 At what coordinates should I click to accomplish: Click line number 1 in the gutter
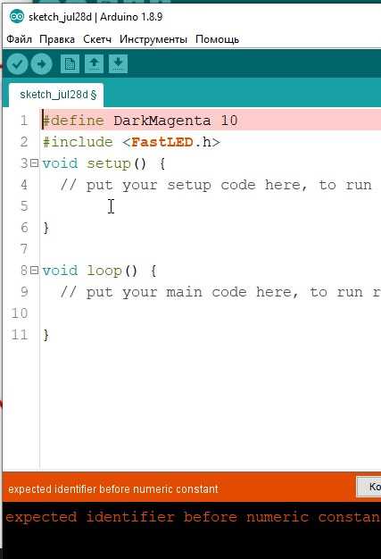pyautogui.click(x=24, y=121)
